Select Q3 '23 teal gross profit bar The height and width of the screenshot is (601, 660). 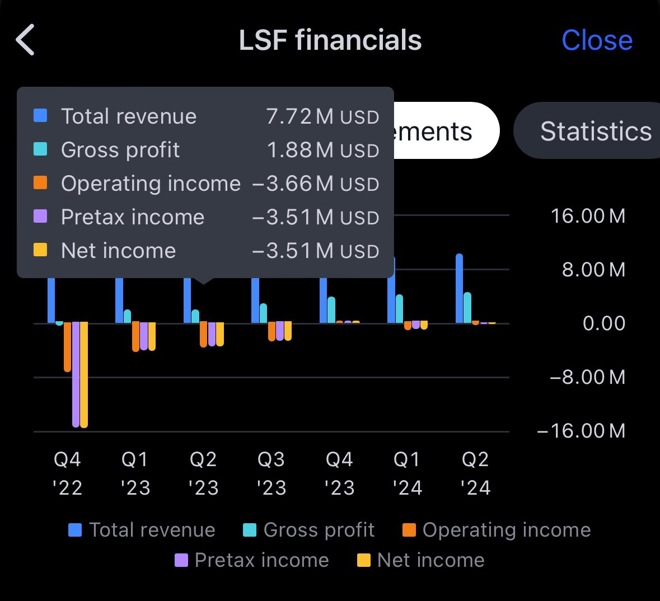[263, 313]
